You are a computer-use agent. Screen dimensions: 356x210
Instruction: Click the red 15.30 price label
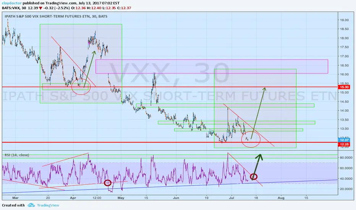pyautogui.click(x=344, y=87)
